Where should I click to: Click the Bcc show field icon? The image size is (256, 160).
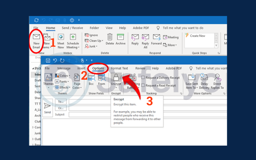91,77
